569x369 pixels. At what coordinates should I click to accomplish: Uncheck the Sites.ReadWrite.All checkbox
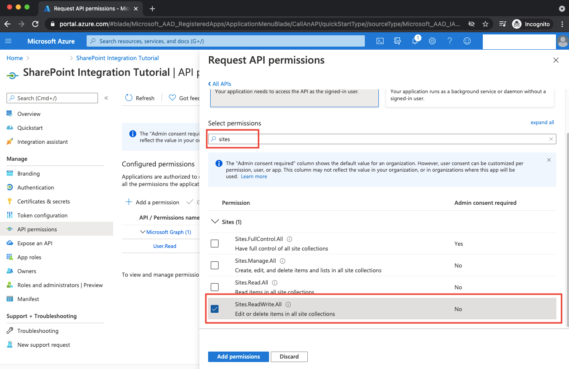click(215, 309)
